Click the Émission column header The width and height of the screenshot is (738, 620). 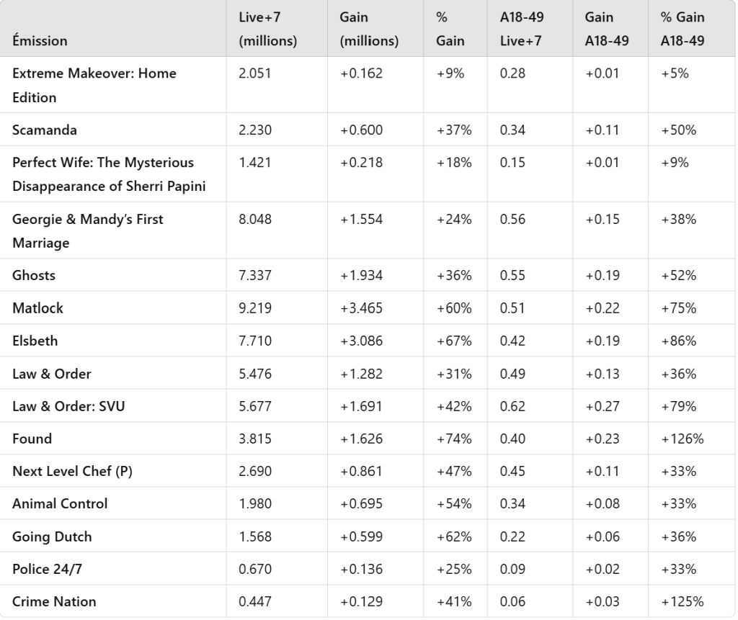click(40, 41)
